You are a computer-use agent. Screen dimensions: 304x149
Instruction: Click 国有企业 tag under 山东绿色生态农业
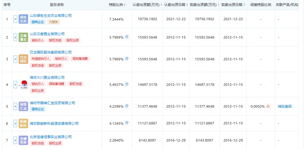[38, 22]
